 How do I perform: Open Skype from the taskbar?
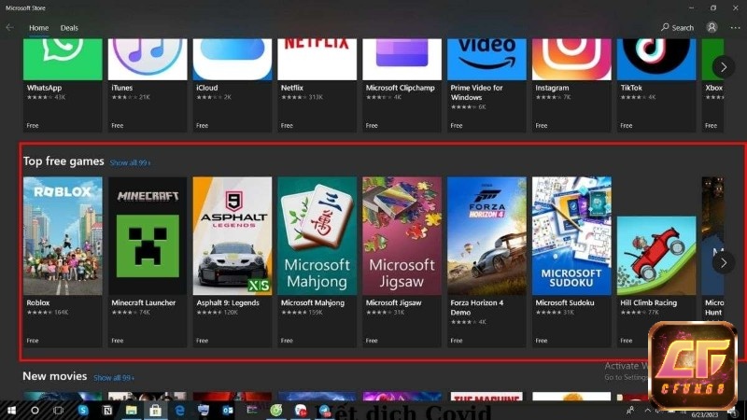(x=83, y=410)
